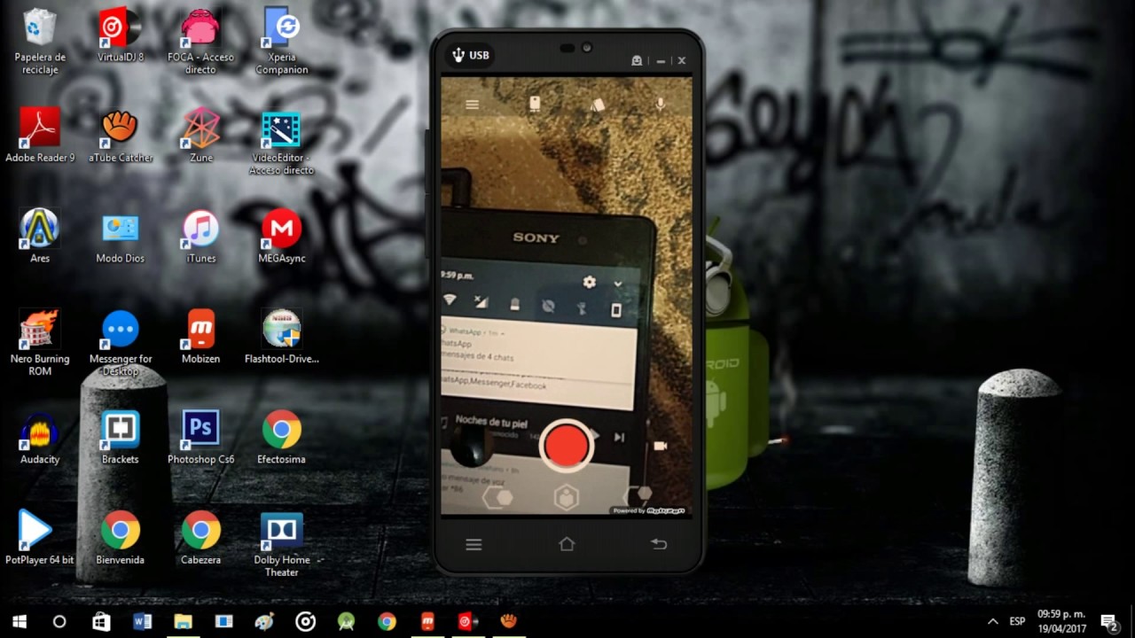Start recording with the red record button
1135x638 pixels.
coord(567,444)
